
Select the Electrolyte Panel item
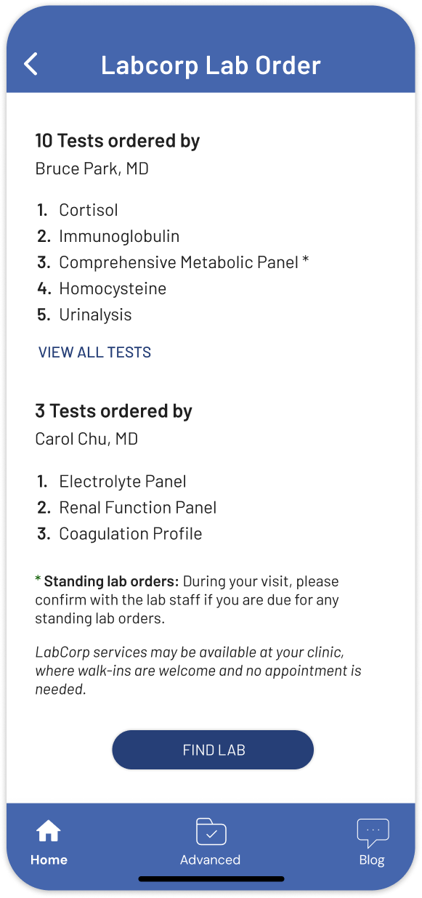pos(123,482)
